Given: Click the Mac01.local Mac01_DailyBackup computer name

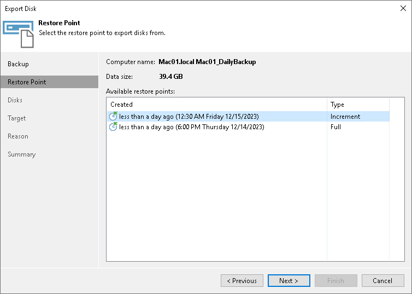Looking at the screenshot, I should coord(207,62).
